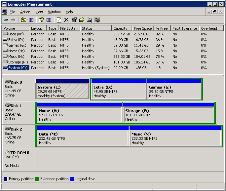Image resolution: width=226 pixels, height=191 pixels.
Task: Click the Up one level folder icon
Action: point(23,20)
